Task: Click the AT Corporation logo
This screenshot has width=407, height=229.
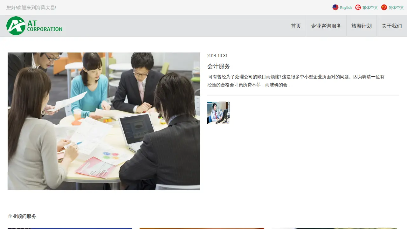Action: 34,26
